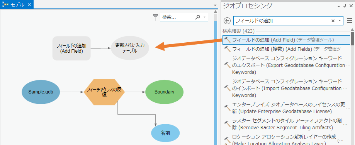
Task: Select the 名前 output variable
Action: 165,133
